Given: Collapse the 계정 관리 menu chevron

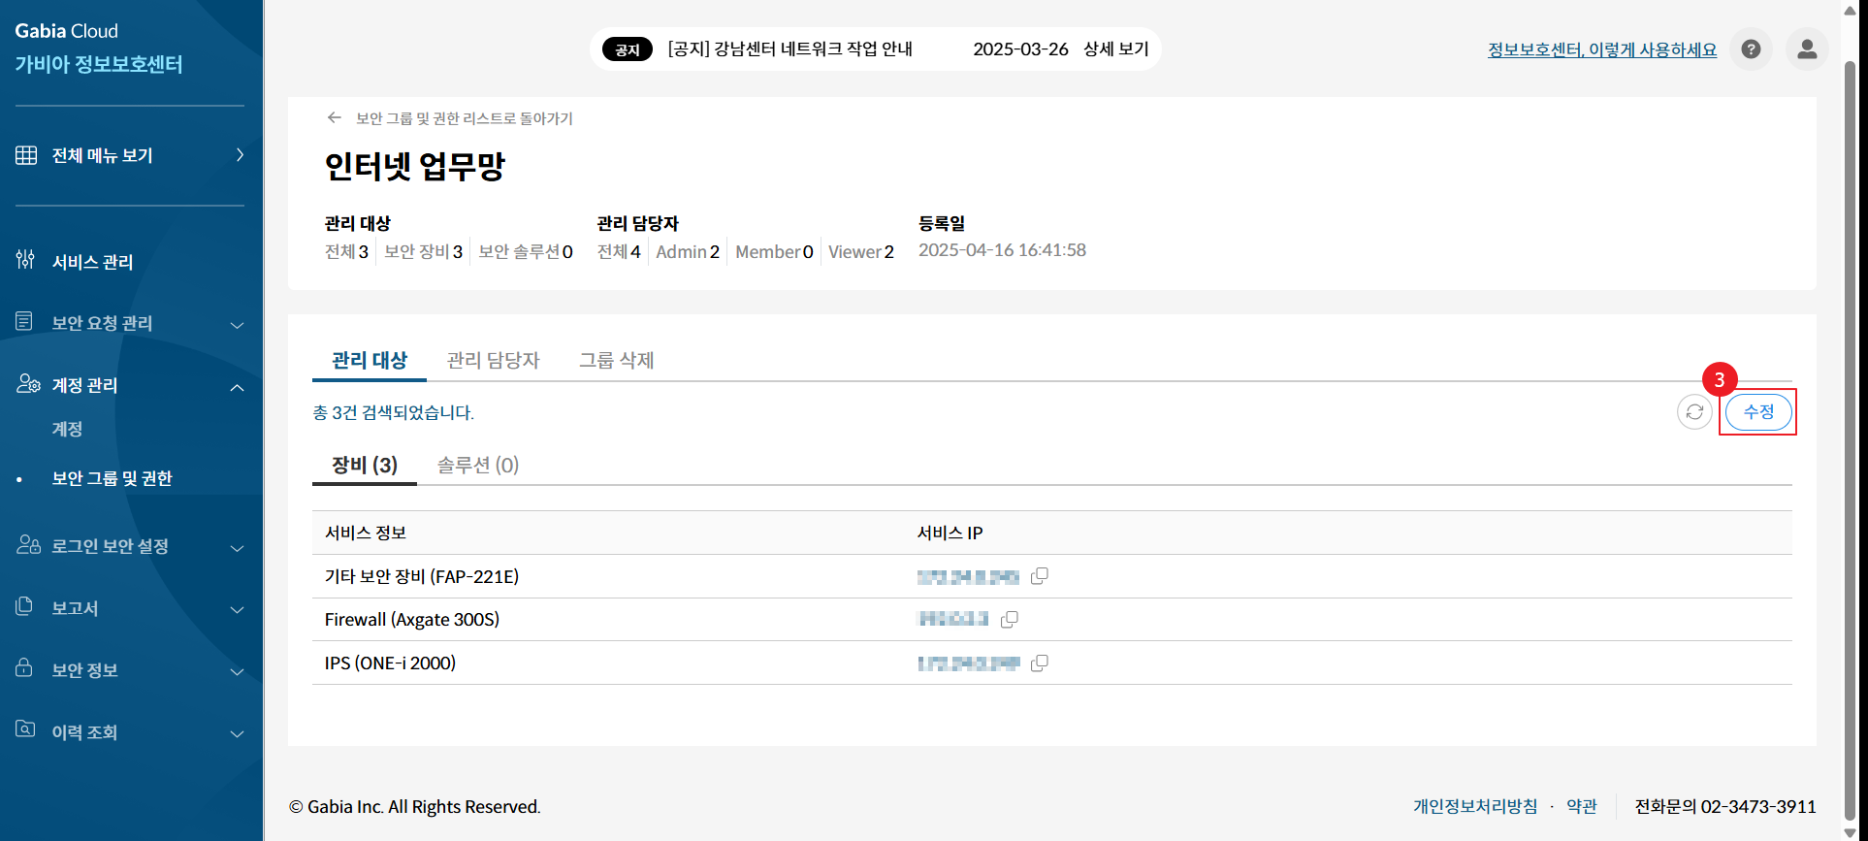Looking at the screenshot, I should (237, 387).
